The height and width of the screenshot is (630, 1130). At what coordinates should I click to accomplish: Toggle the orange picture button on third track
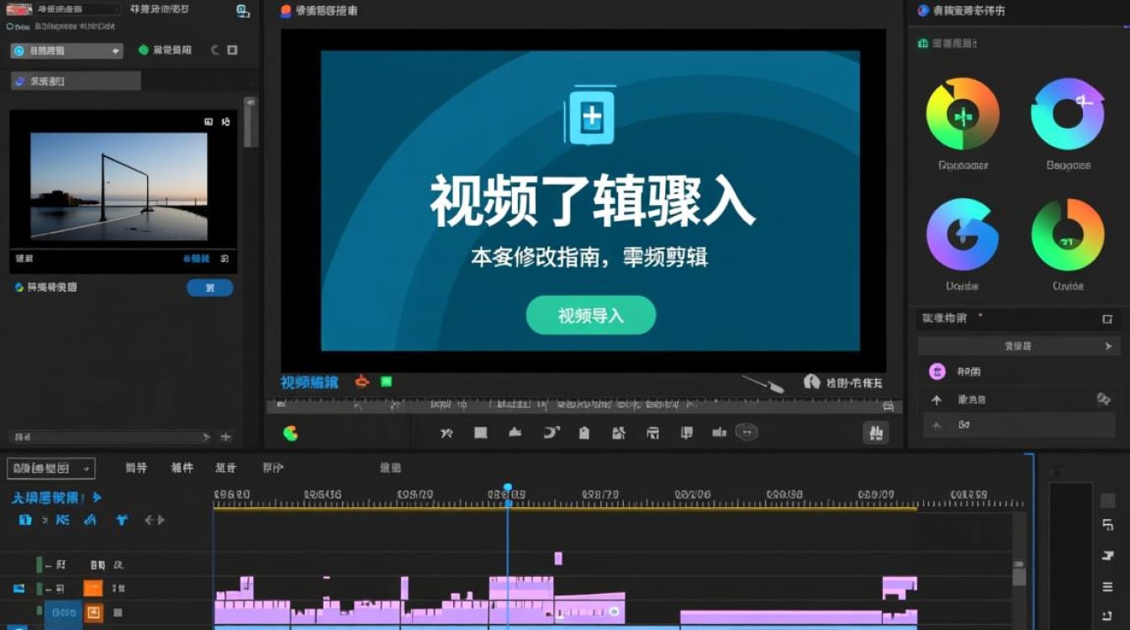coord(93,612)
